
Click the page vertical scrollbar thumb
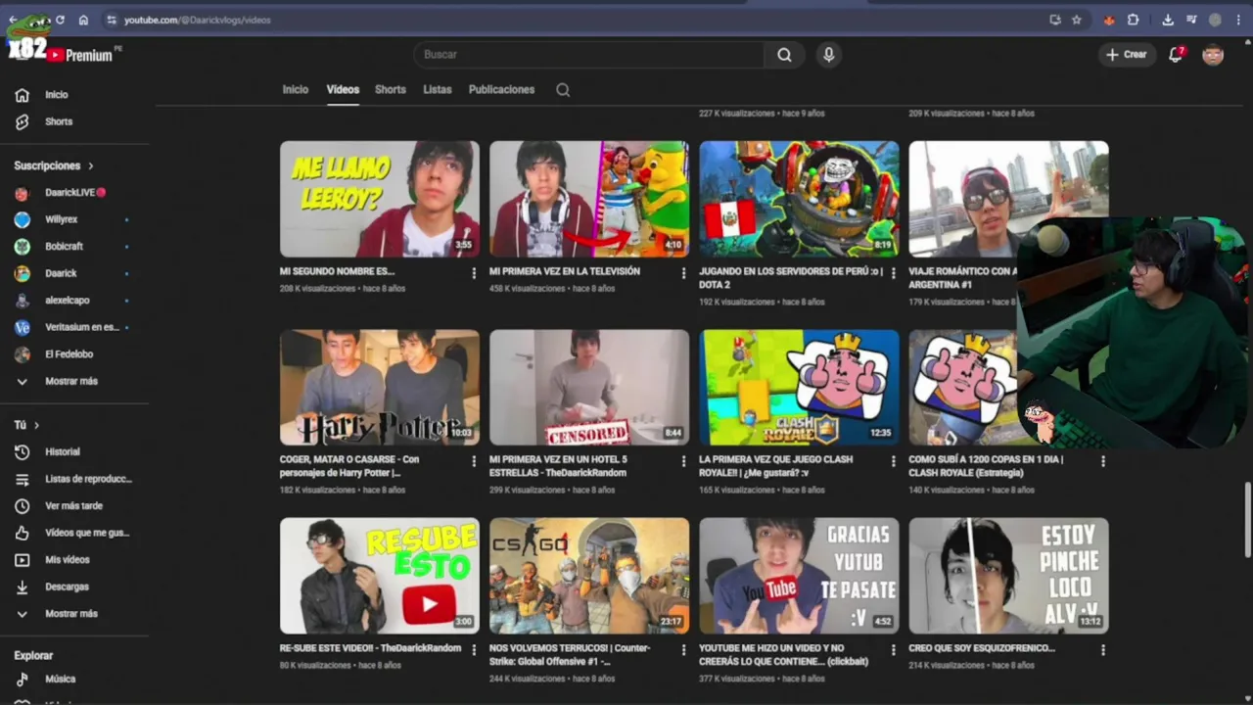(1246, 519)
